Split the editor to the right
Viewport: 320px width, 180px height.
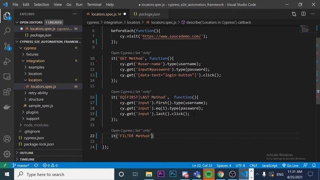(x=303, y=14)
